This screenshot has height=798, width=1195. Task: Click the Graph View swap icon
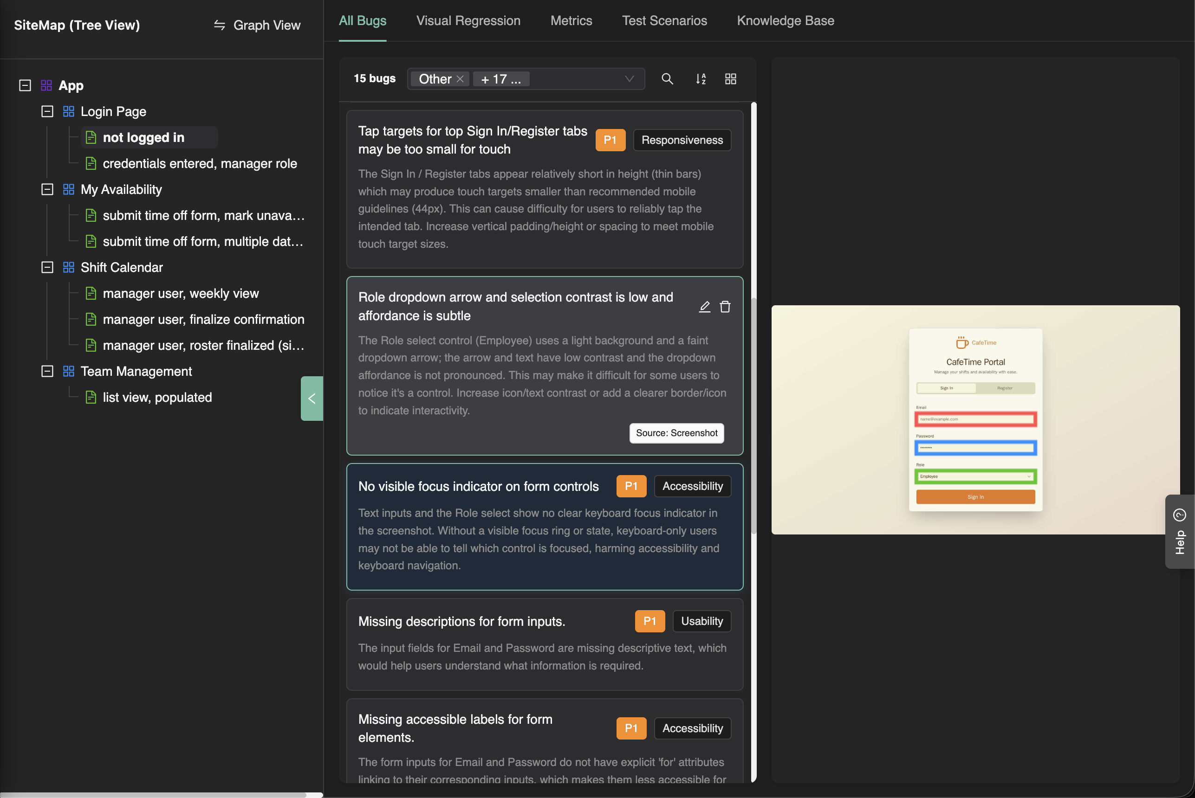[220, 25]
